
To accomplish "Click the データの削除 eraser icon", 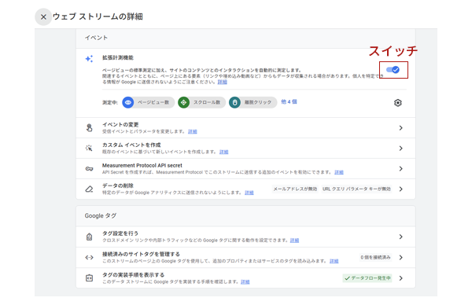I will (89, 189).
